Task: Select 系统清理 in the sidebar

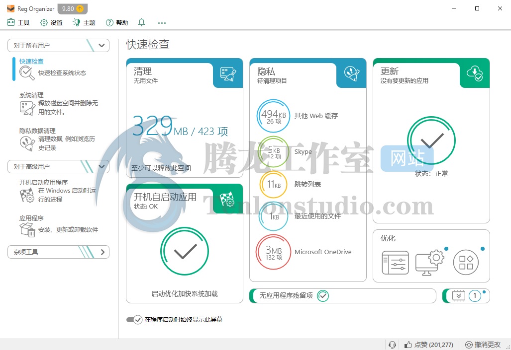Action: 31,95
